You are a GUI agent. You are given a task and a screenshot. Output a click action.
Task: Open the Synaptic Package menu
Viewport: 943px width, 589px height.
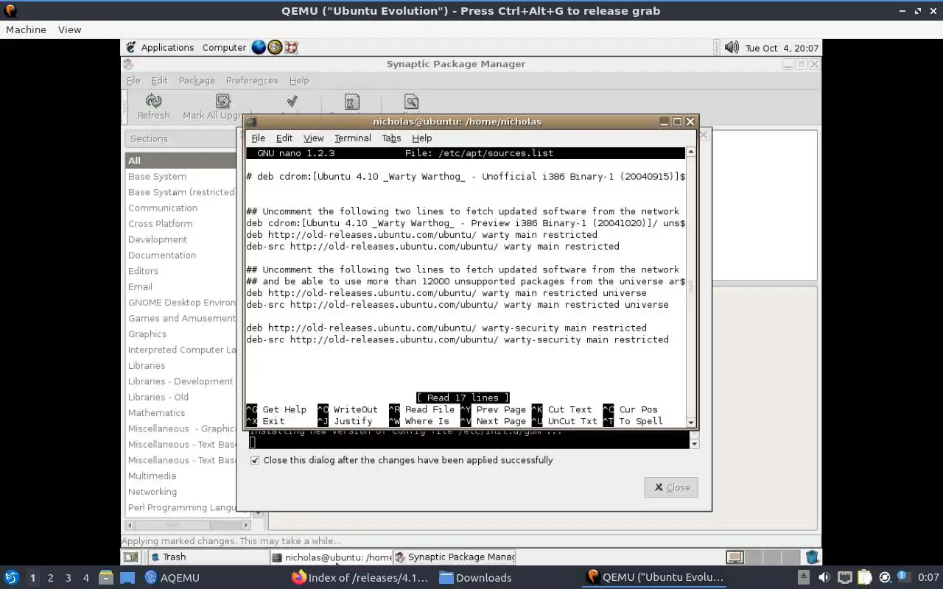pos(197,80)
